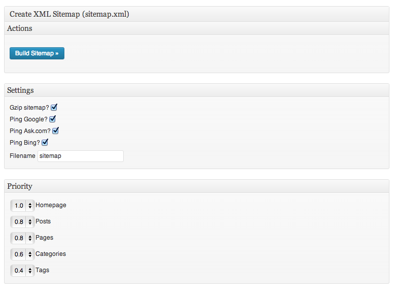Toggle the Ping Google checkbox
This screenshot has width=395, height=295.
coord(52,119)
